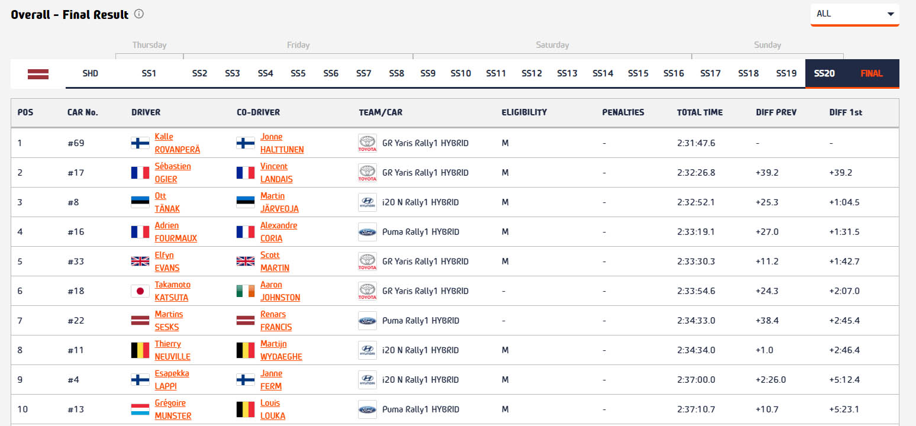Open co-driver Martijn Wydaeghe's link

(281, 350)
